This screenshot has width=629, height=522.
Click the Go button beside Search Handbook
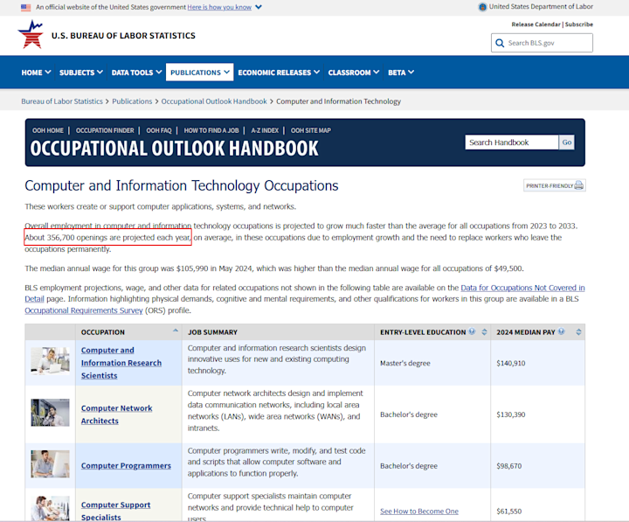point(567,143)
